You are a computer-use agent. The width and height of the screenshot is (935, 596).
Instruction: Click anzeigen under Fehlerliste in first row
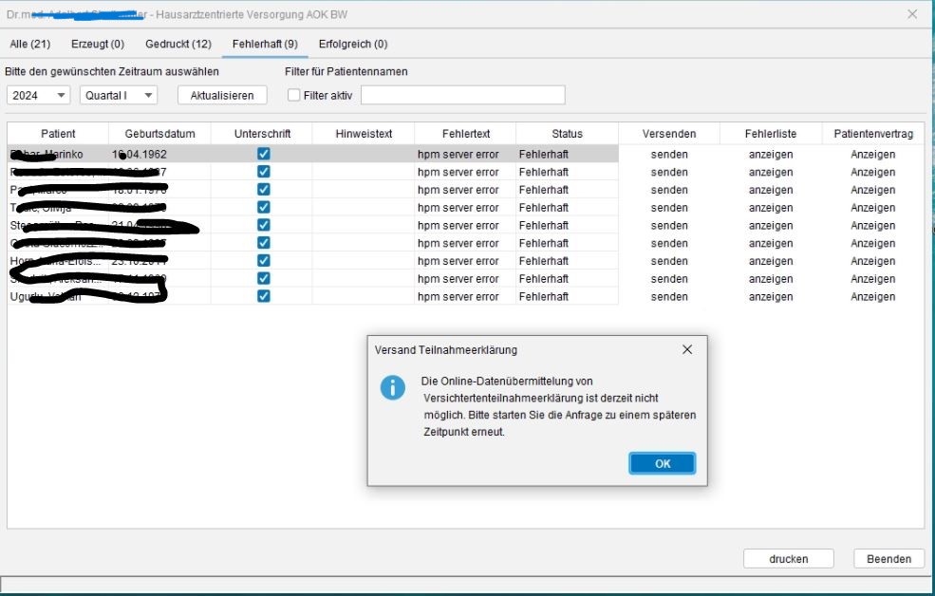point(770,154)
